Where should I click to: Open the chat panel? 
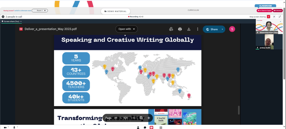[x=145, y=128]
